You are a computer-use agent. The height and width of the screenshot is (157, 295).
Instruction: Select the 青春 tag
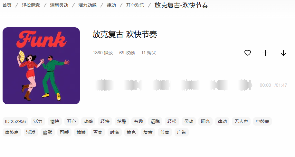98,132
